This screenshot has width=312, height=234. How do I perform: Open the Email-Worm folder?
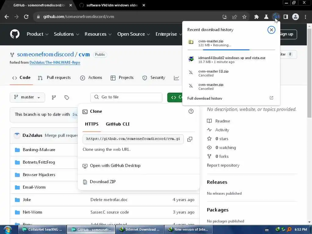click(x=34, y=187)
